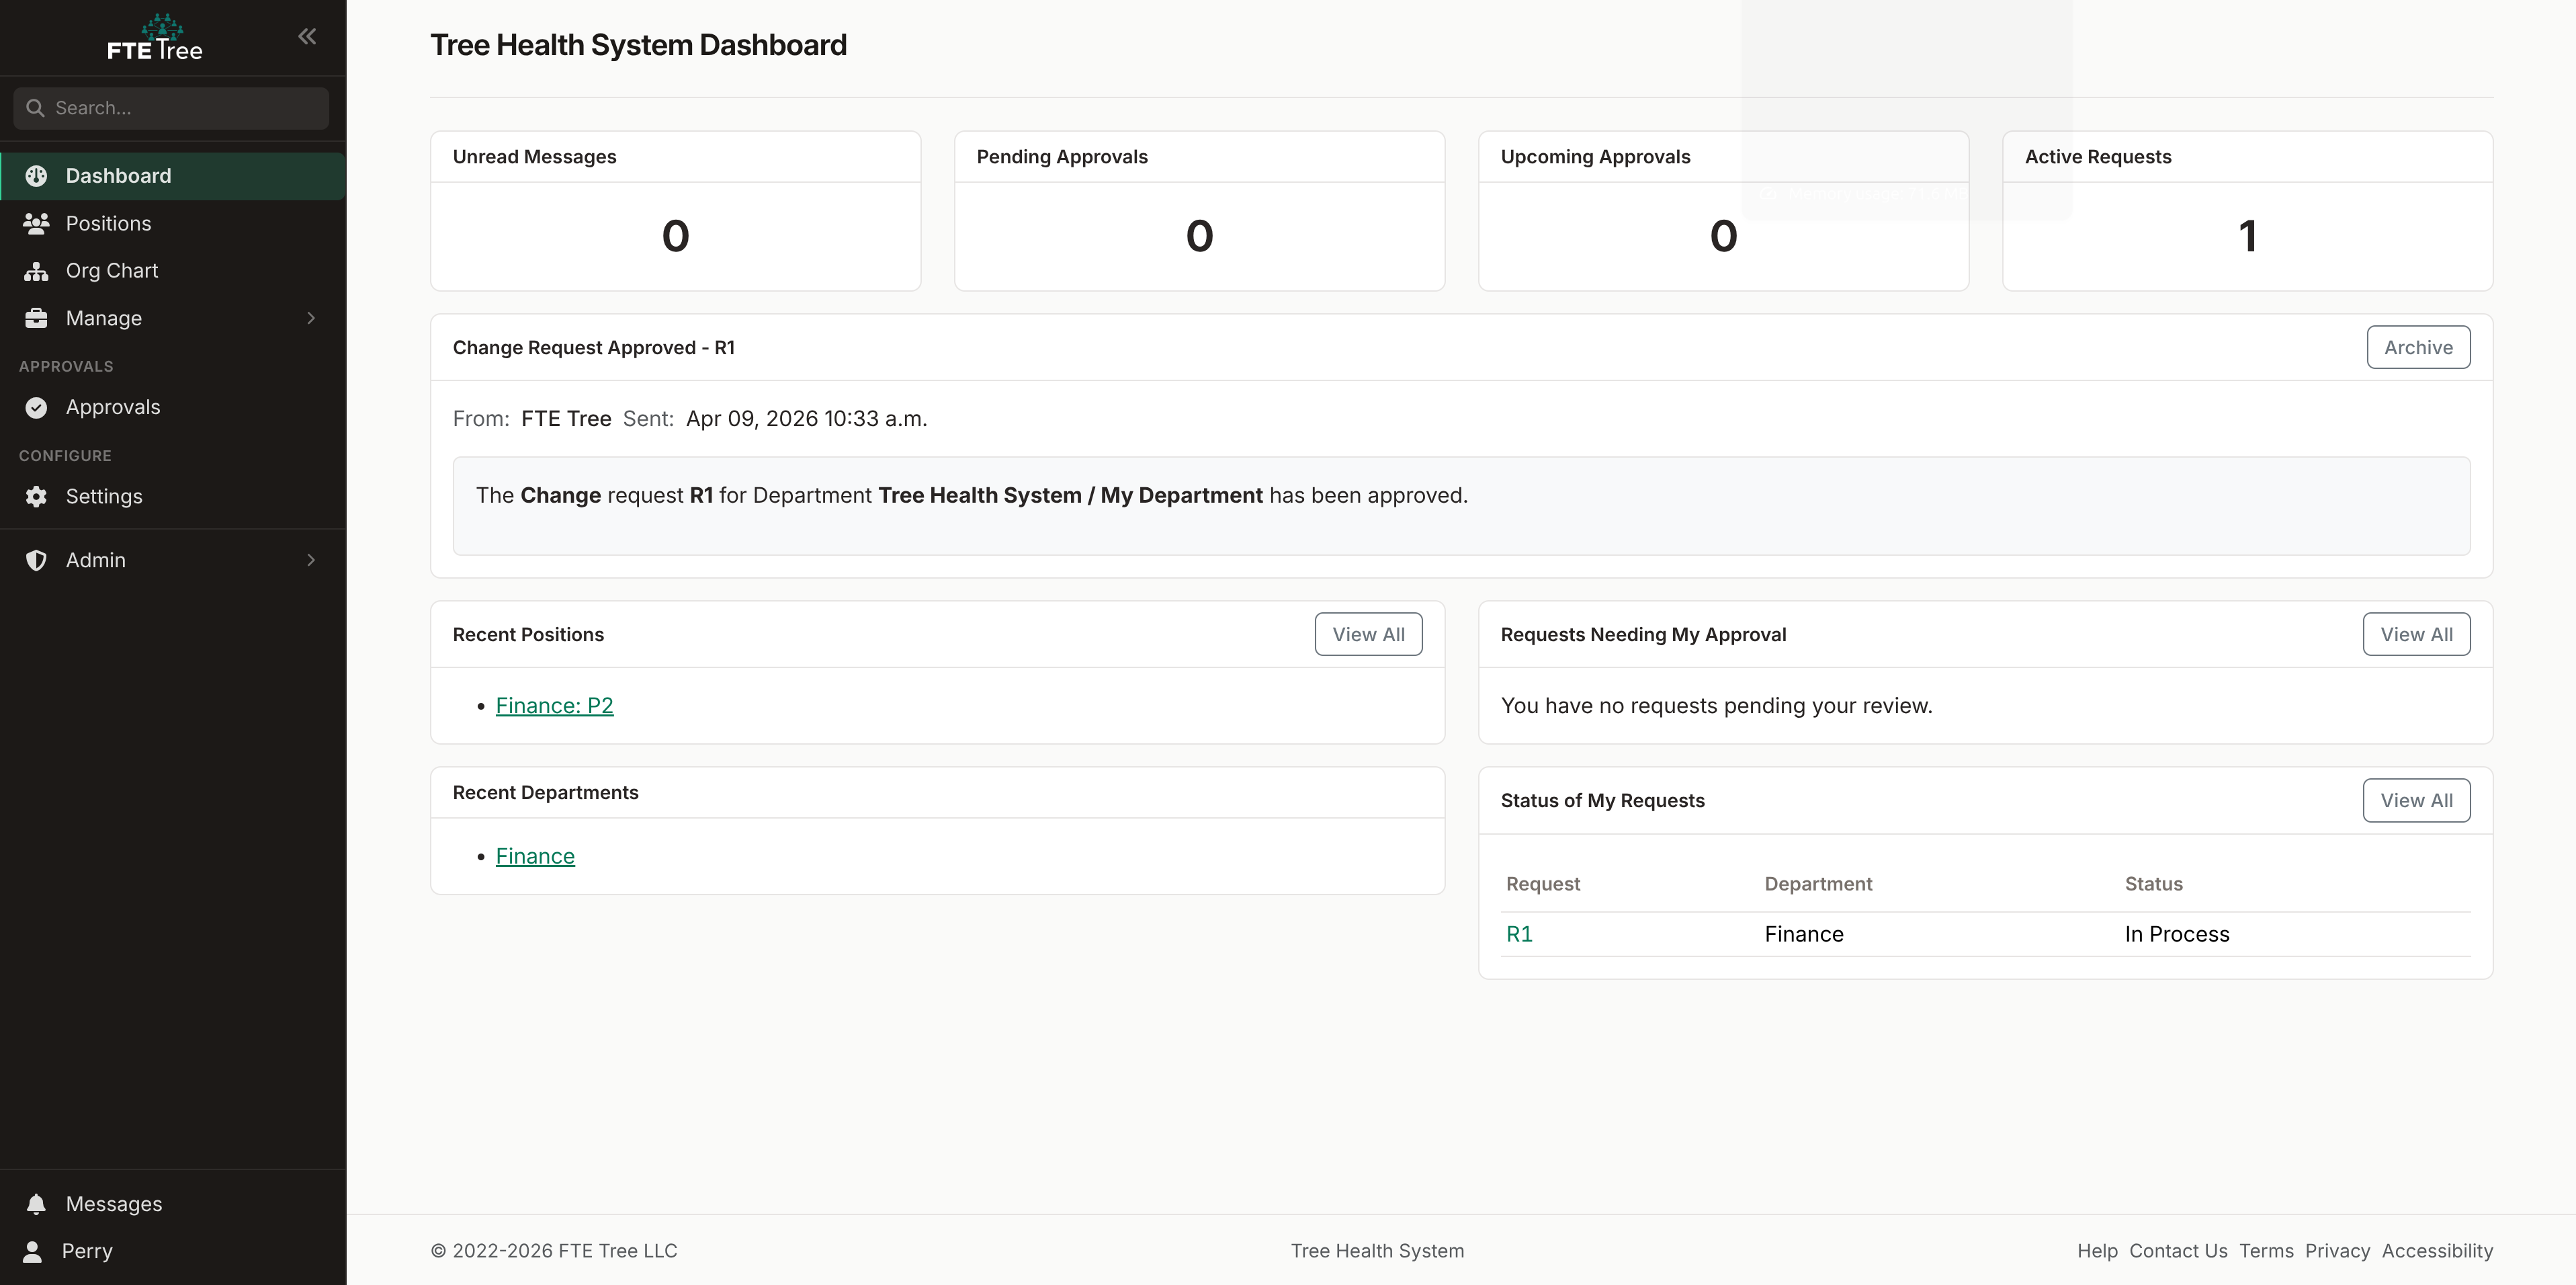Click the Dashboard gauge icon
The image size is (2576, 1285).
pyautogui.click(x=36, y=176)
